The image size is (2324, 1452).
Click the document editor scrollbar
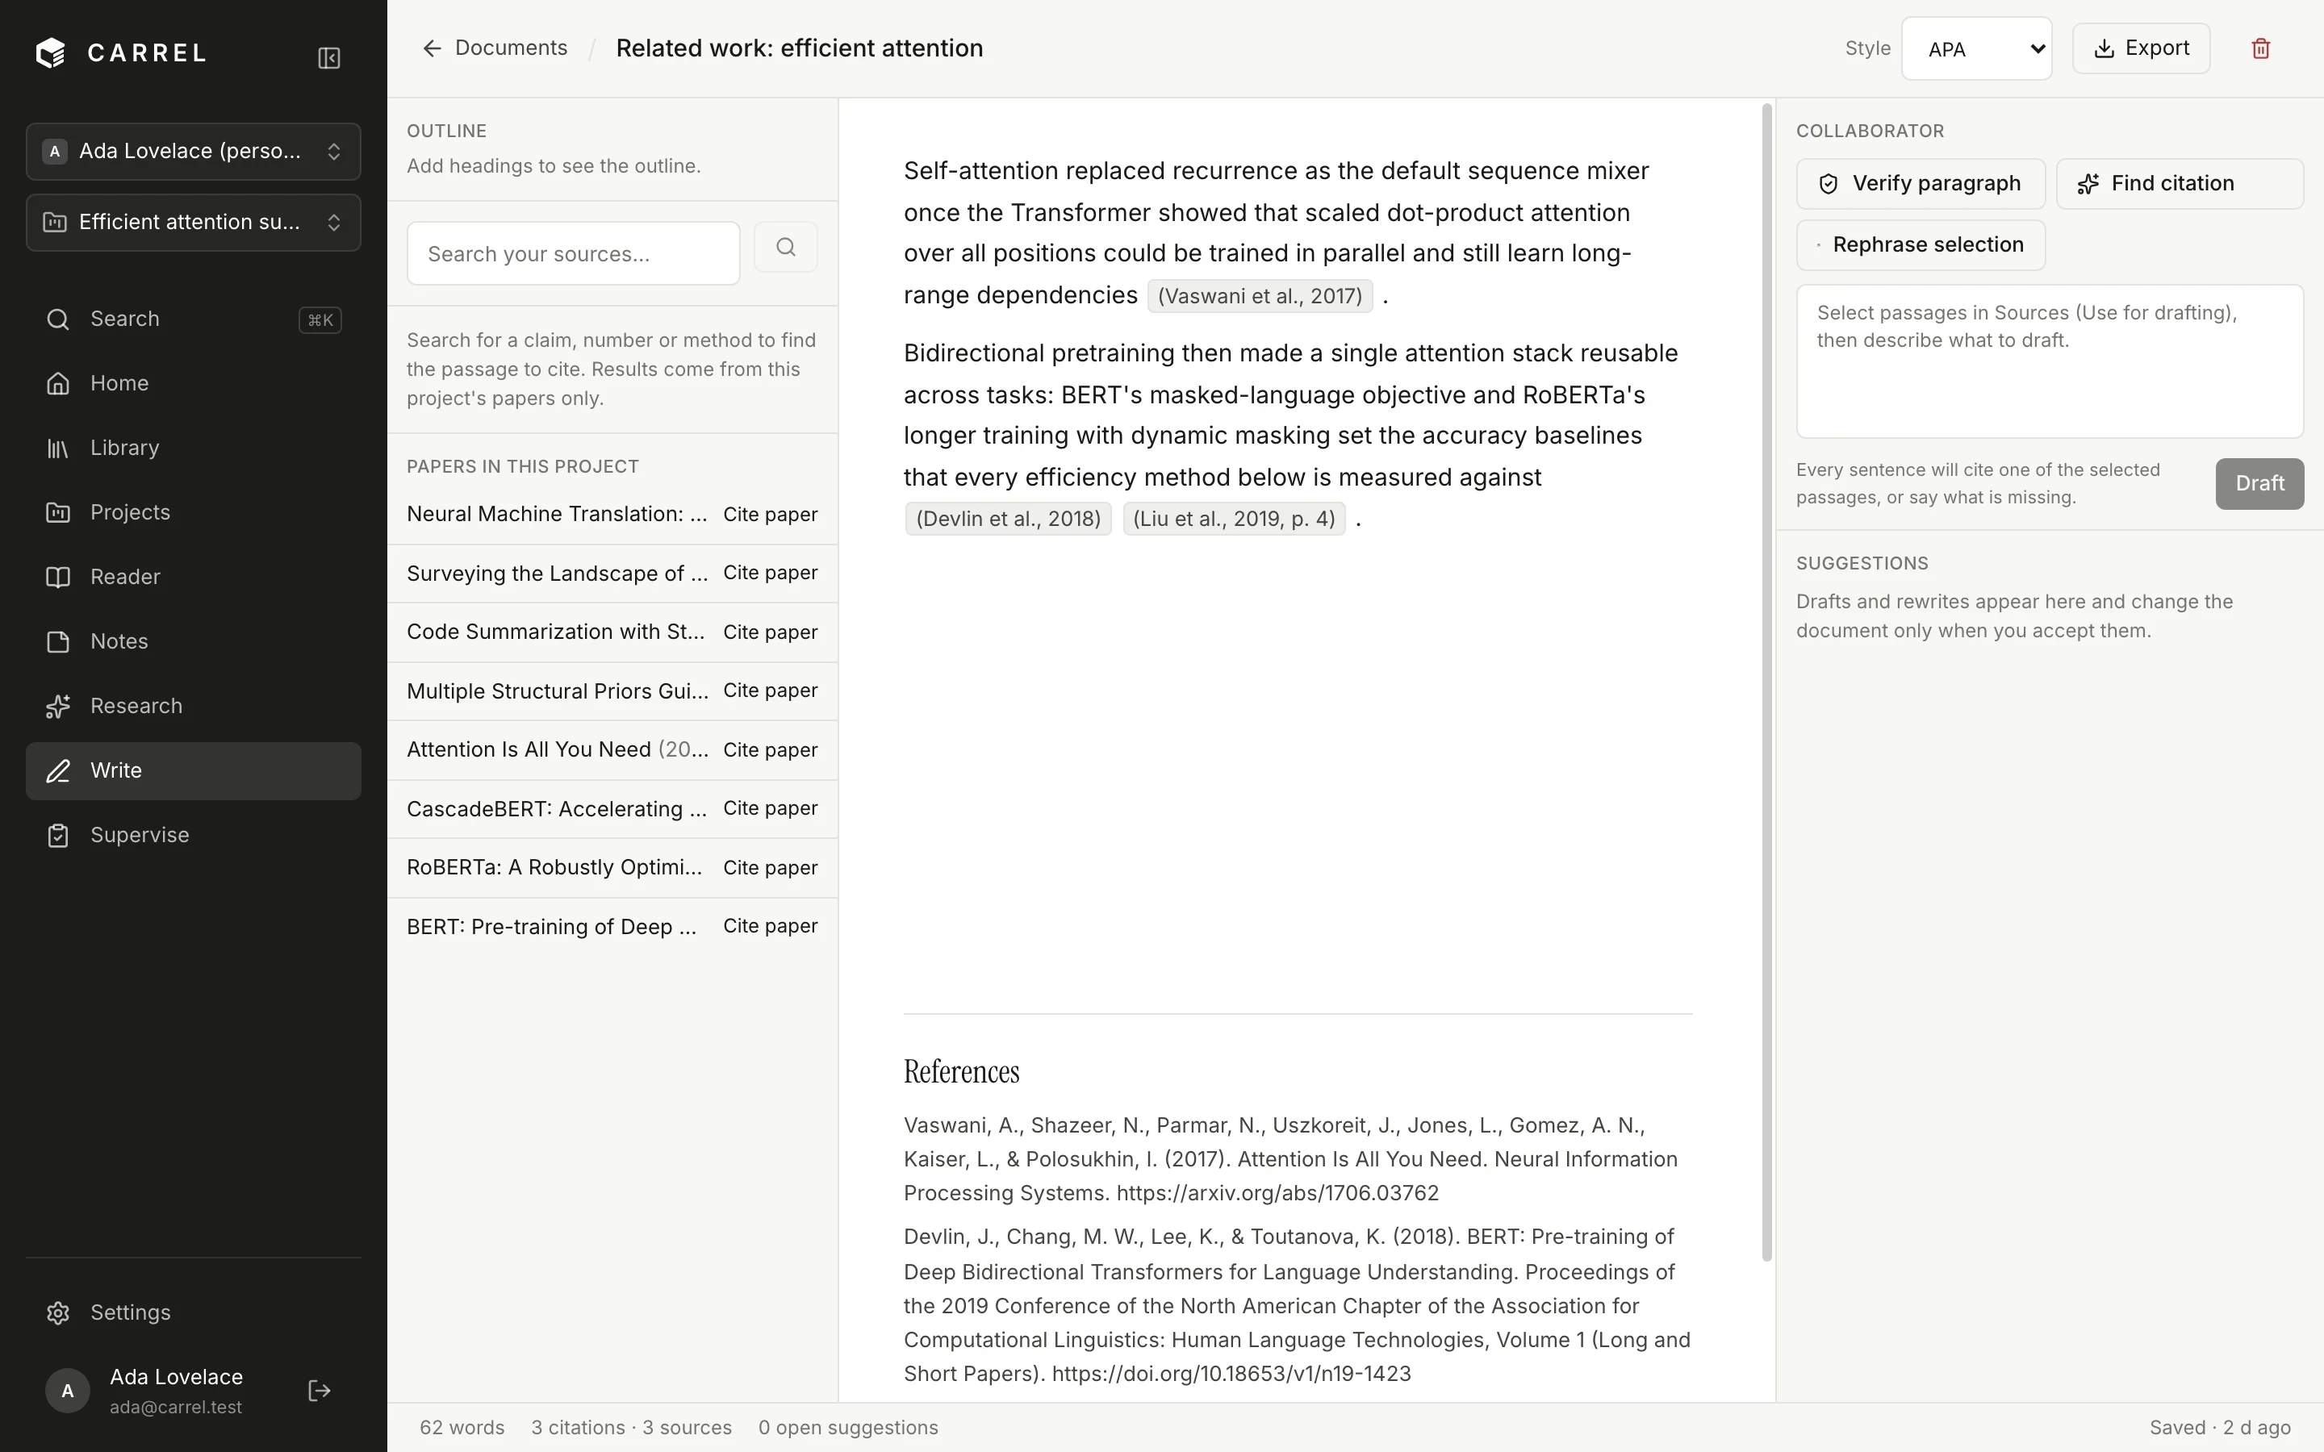pyautogui.click(x=1767, y=682)
